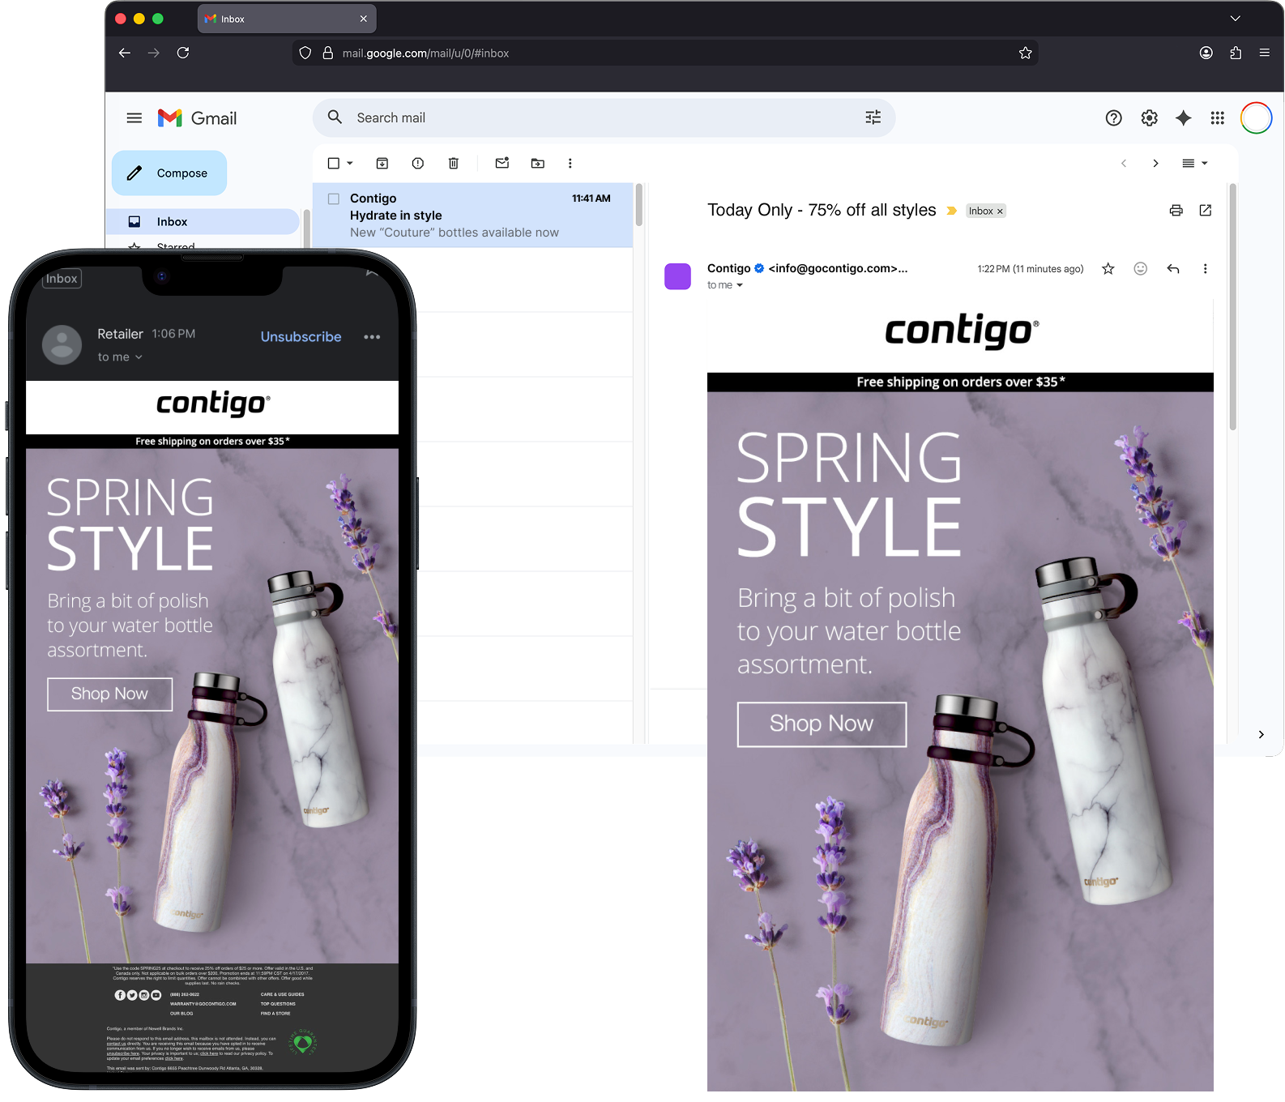Image resolution: width=1285 pixels, height=1102 pixels.
Task: Expand the select all dropdown arrow
Action: click(x=350, y=164)
